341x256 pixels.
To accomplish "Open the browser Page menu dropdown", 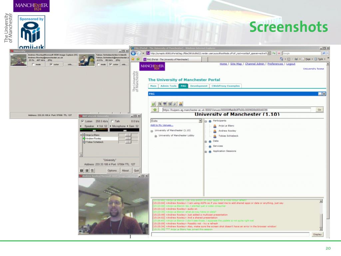I will click(x=308, y=59).
